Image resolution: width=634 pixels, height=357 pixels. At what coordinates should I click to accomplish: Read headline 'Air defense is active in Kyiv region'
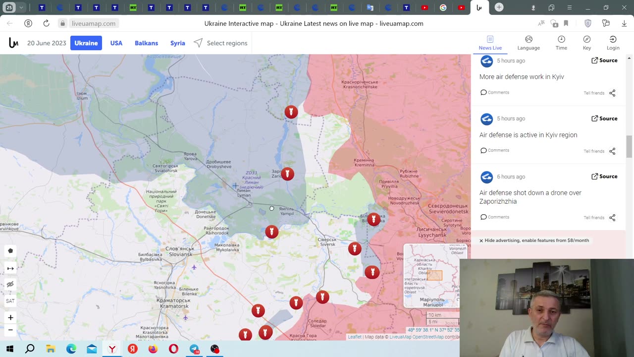(528, 135)
